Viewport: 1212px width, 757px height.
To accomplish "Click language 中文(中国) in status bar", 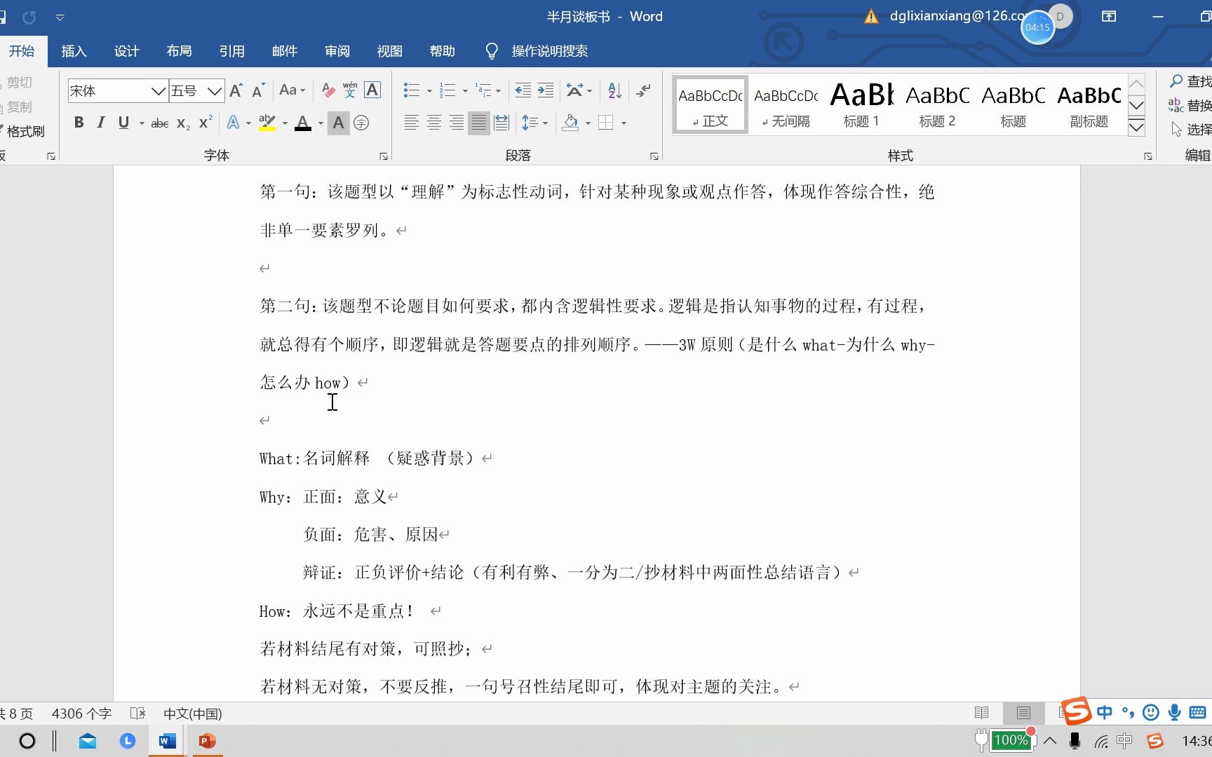I will 193,714.
